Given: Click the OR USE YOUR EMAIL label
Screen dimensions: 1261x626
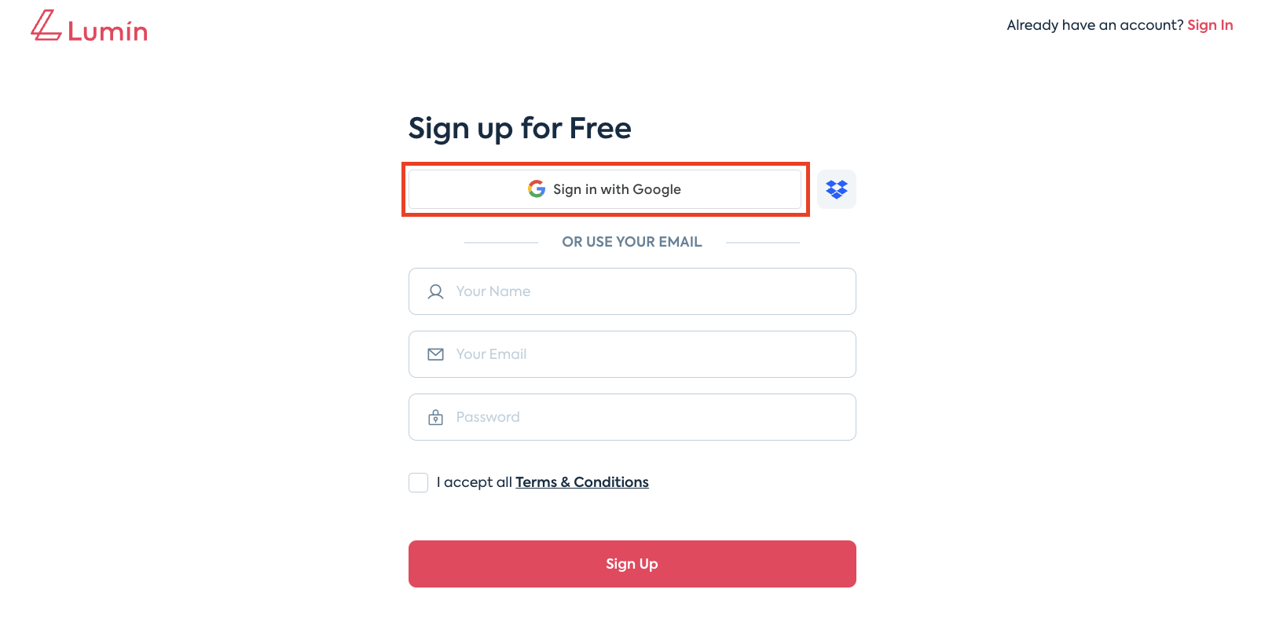Looking at the screenshot, I should point(632,242).
